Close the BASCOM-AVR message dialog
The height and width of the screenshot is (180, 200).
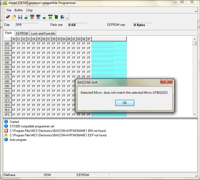point(167,81)
